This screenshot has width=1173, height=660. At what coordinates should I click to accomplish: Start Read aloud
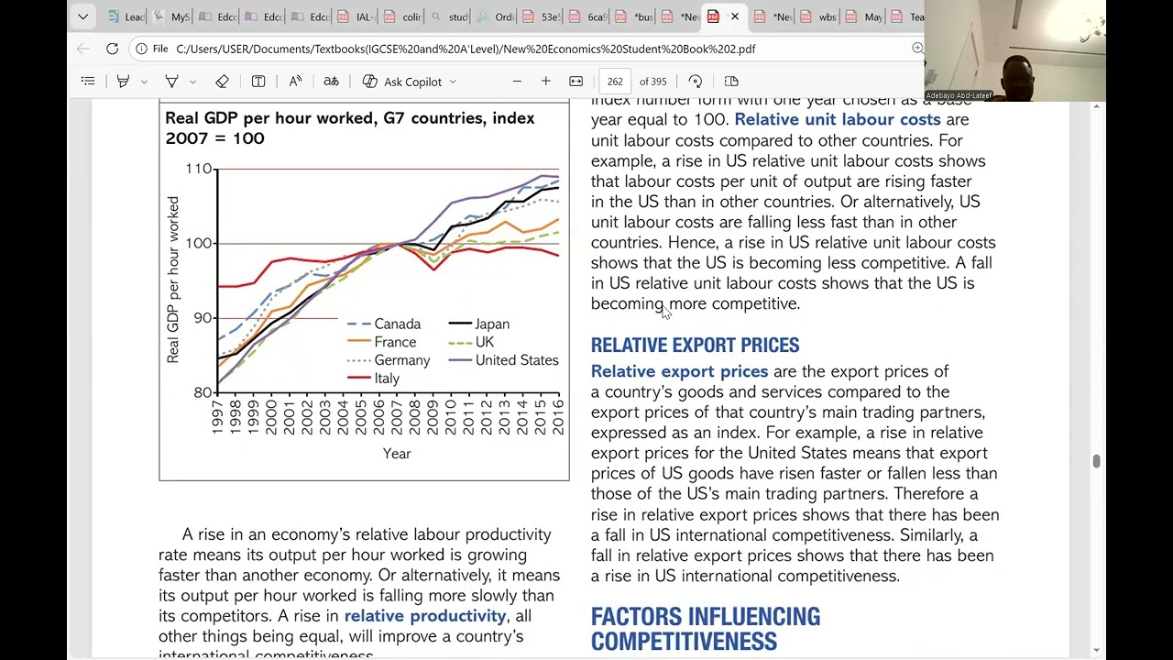coord(295,82)
